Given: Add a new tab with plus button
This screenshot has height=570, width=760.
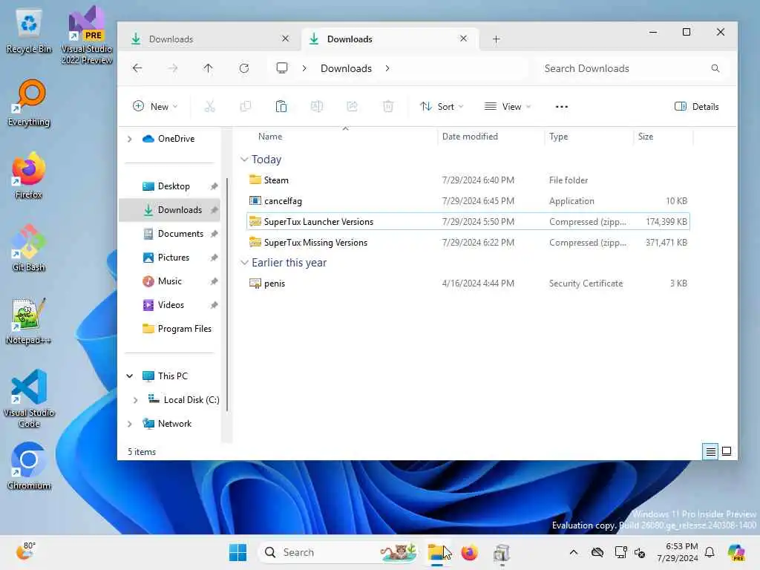Looking at the screenshot, I should click(x=496, y=39).
